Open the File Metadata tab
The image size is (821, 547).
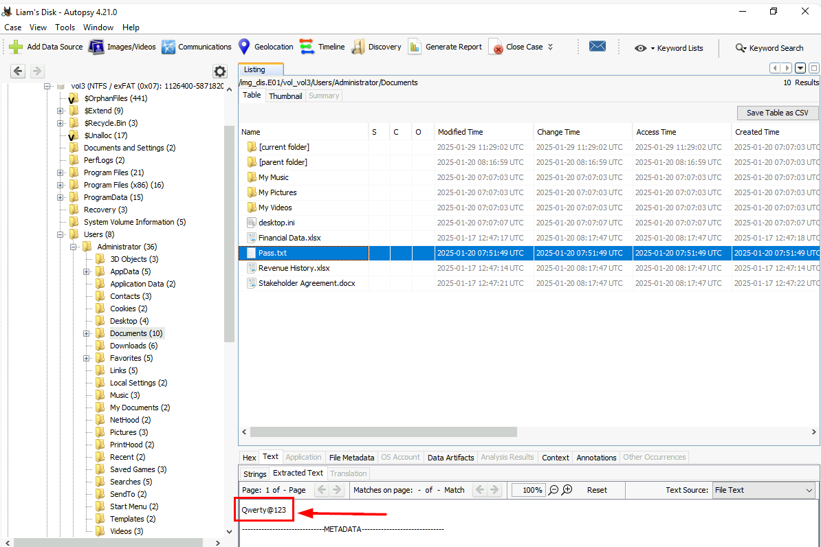coord(351,458)
